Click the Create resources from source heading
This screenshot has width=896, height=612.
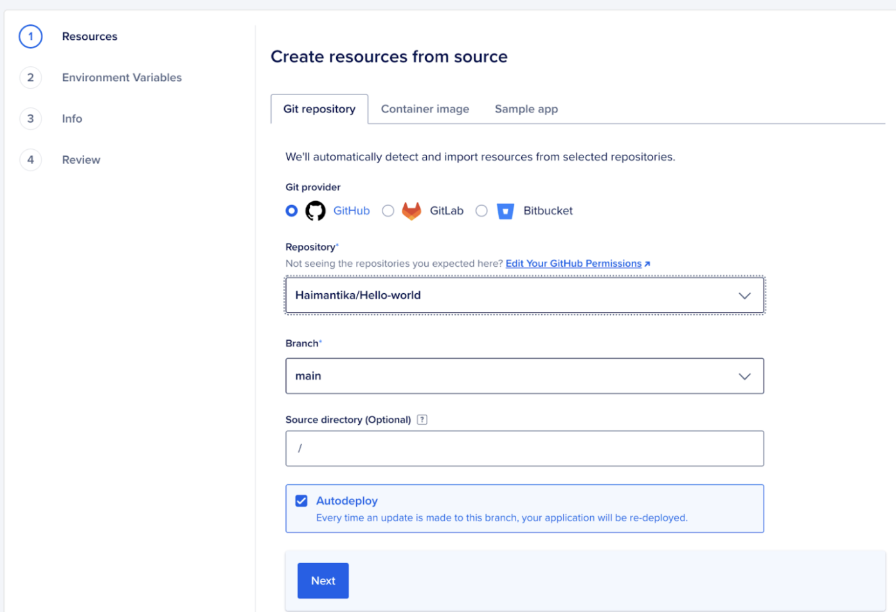tap(389, 57)
